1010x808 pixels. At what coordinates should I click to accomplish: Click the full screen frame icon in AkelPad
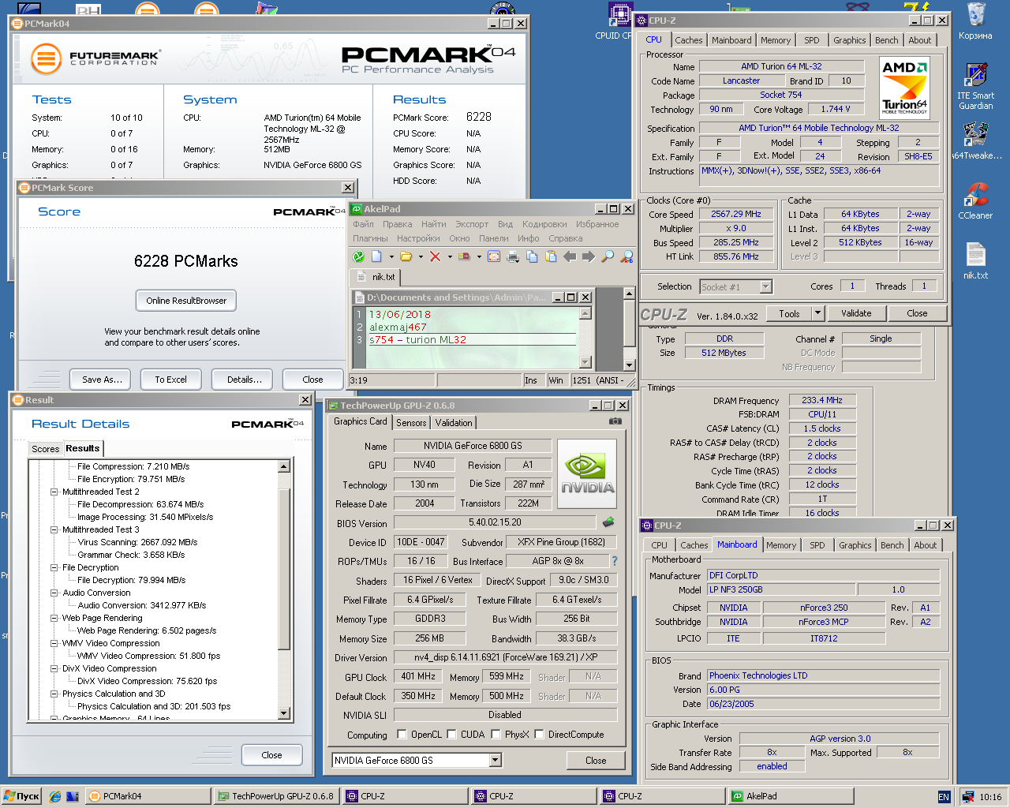(x=494, y=256)
